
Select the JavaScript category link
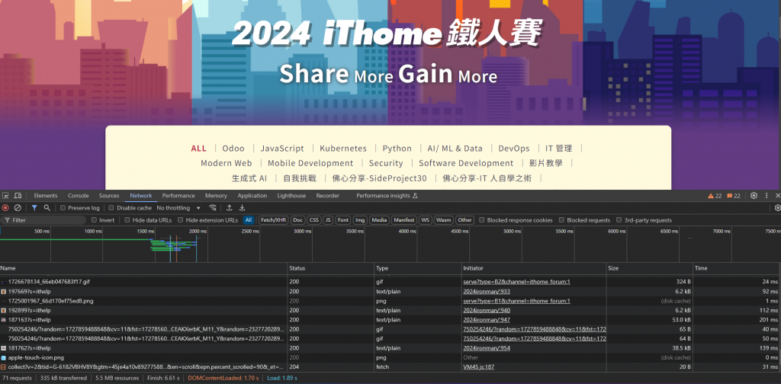tap(282, 149)
